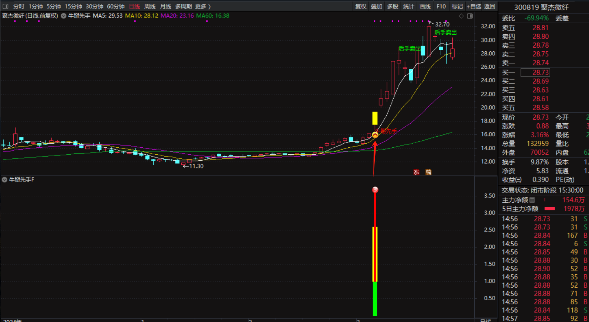Click the red ball atop indicator bar
The width and height of the screenshot is (589, 322).
(x=375, y=190)
